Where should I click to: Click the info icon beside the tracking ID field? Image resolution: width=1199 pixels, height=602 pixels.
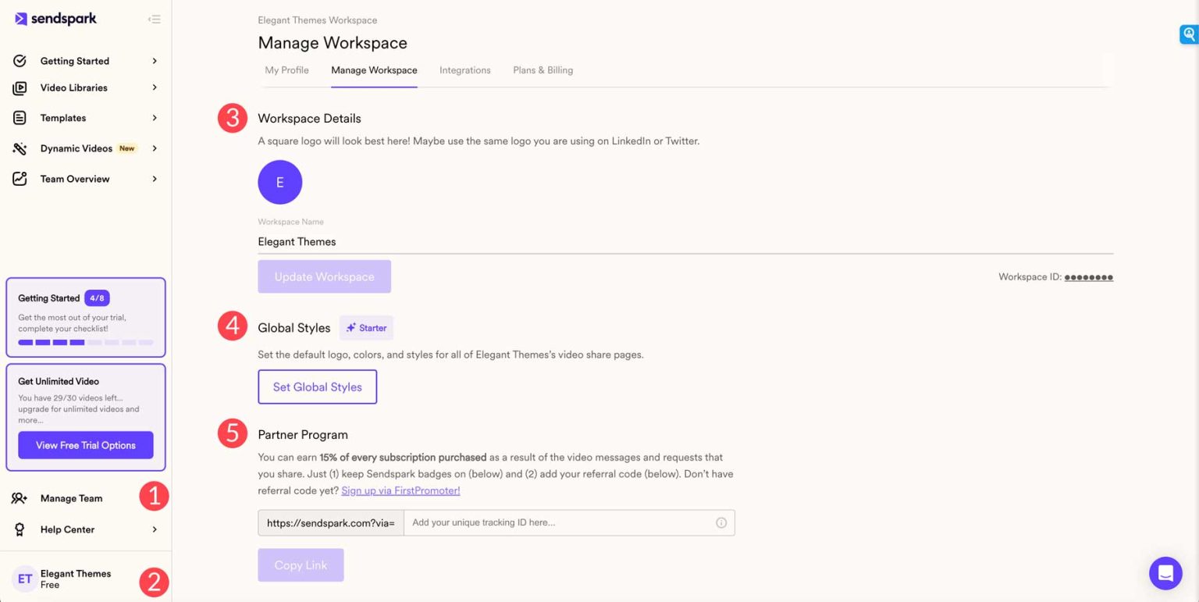pos(720,522)
